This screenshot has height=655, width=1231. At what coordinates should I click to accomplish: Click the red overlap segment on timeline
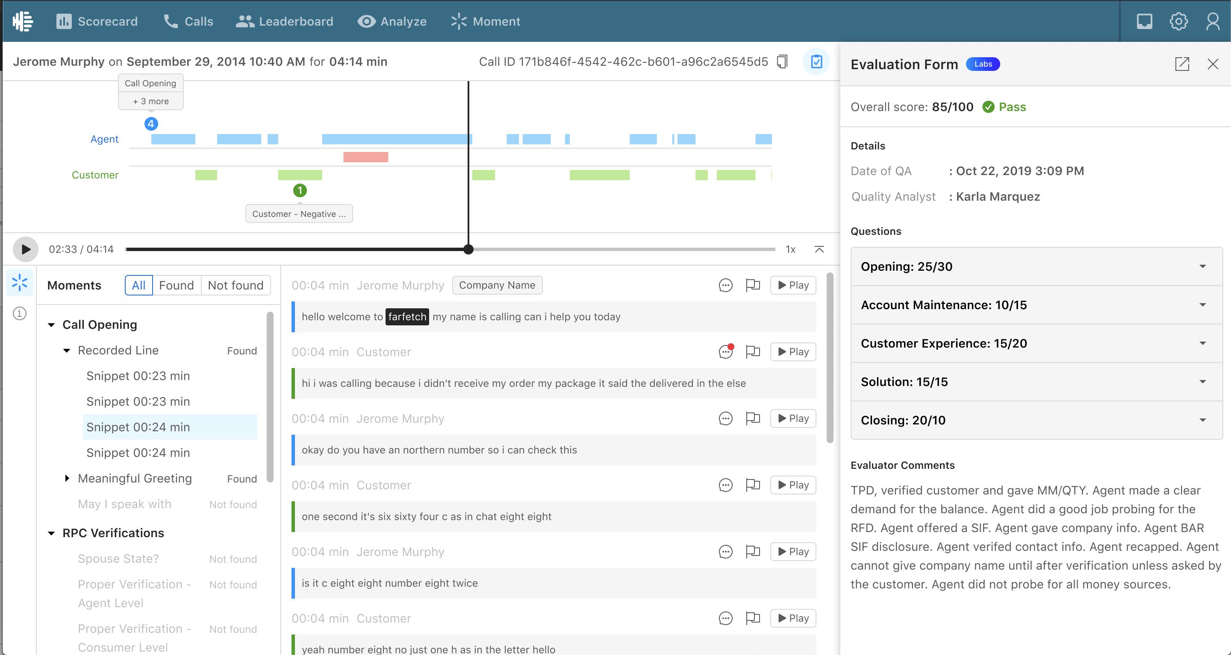pos(365,157)
